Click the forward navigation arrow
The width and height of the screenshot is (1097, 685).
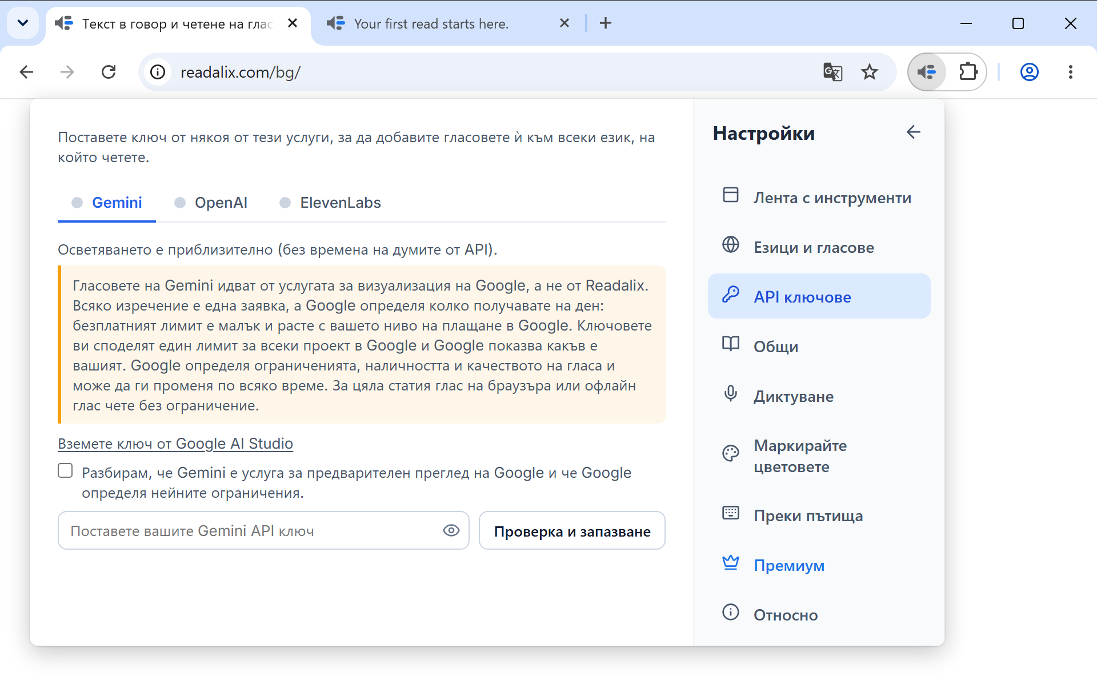[67, 72]
